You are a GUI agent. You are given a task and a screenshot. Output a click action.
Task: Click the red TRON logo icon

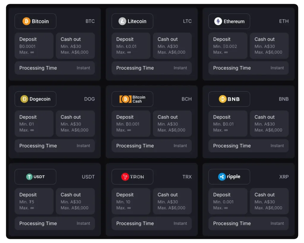[125, 177]
